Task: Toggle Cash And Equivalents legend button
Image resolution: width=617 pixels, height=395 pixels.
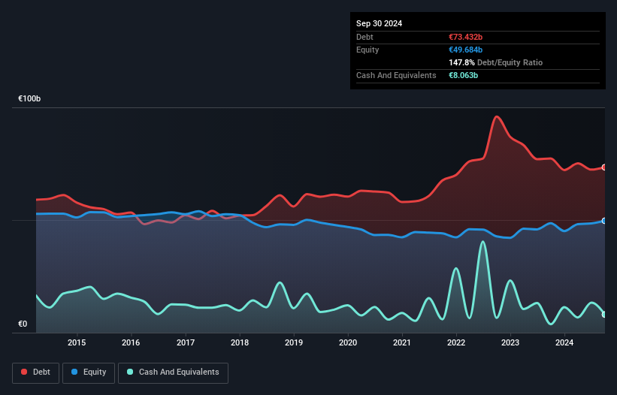Action: pyautogui.click(x=173, y=372)
